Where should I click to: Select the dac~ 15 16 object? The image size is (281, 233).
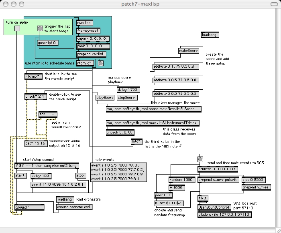point(36,143)
